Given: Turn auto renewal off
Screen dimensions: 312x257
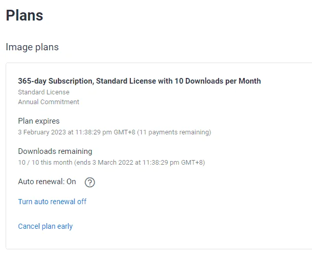Looking at the screenshot, I should click(x=52, y=202).
